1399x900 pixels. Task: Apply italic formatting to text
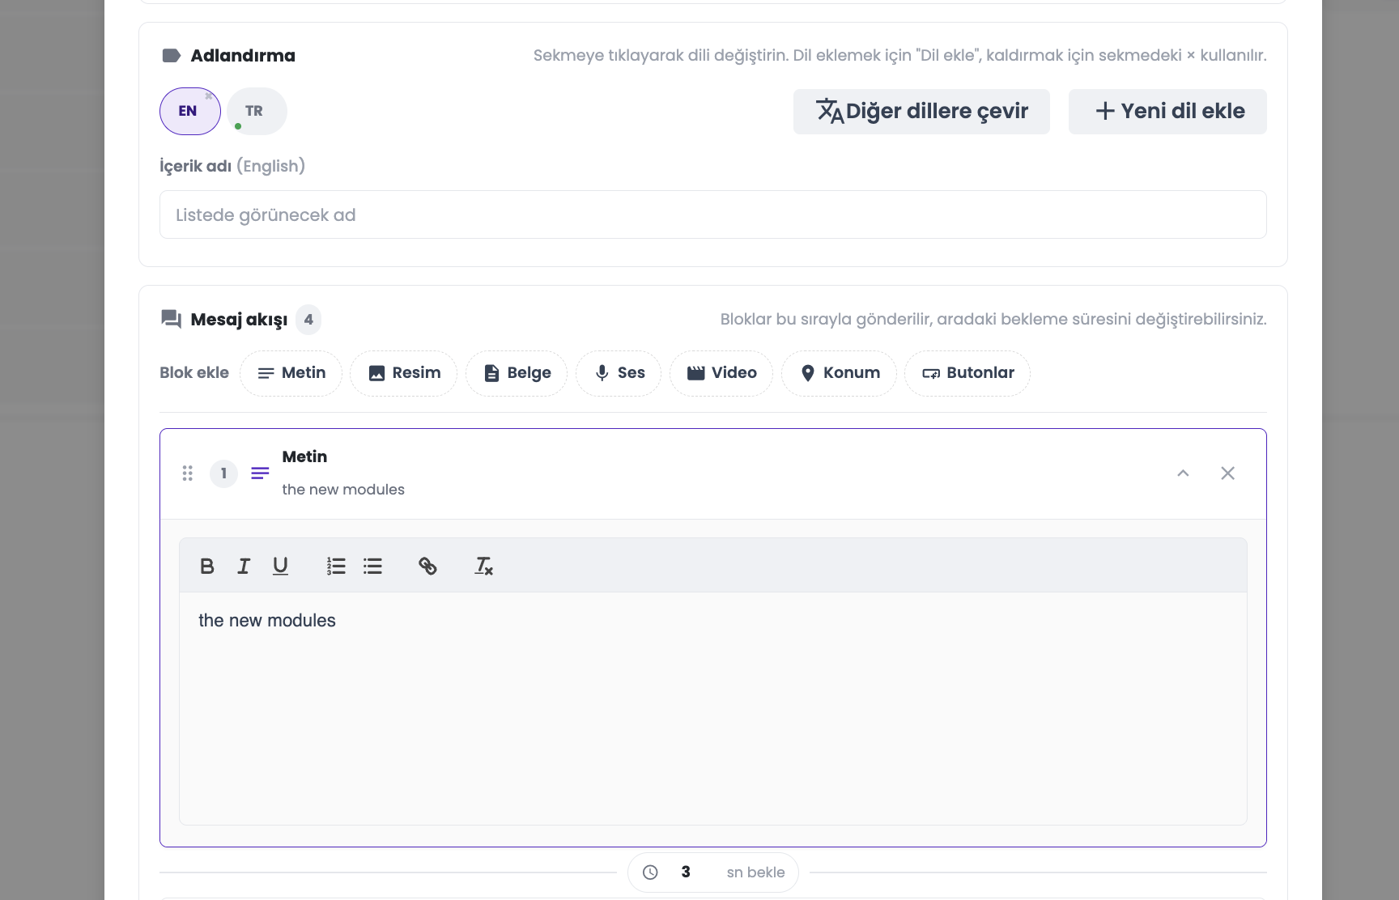(244, 566)
